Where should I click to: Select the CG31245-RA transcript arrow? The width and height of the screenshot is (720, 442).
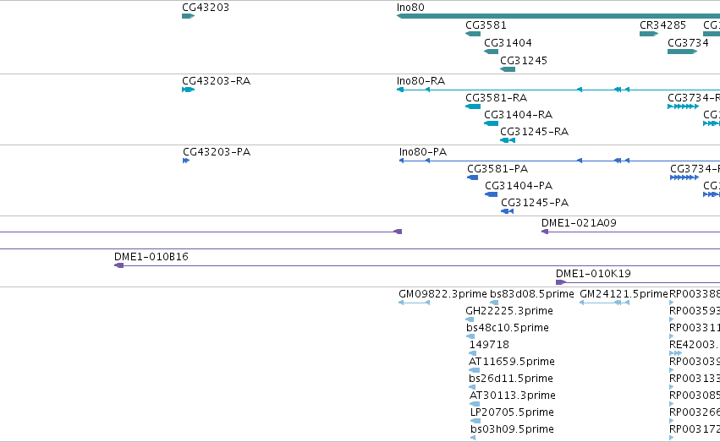(508, 140)
